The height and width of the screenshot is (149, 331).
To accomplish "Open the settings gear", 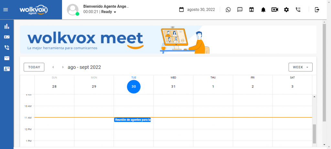I will [286, 9].
